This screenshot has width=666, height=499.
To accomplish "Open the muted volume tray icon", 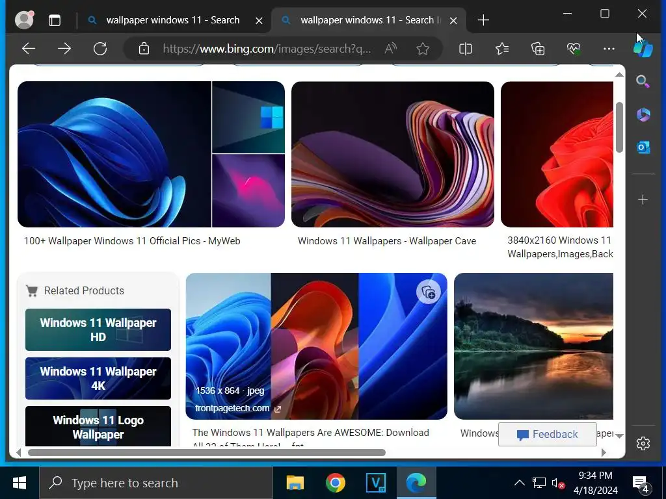I will 558,483.
